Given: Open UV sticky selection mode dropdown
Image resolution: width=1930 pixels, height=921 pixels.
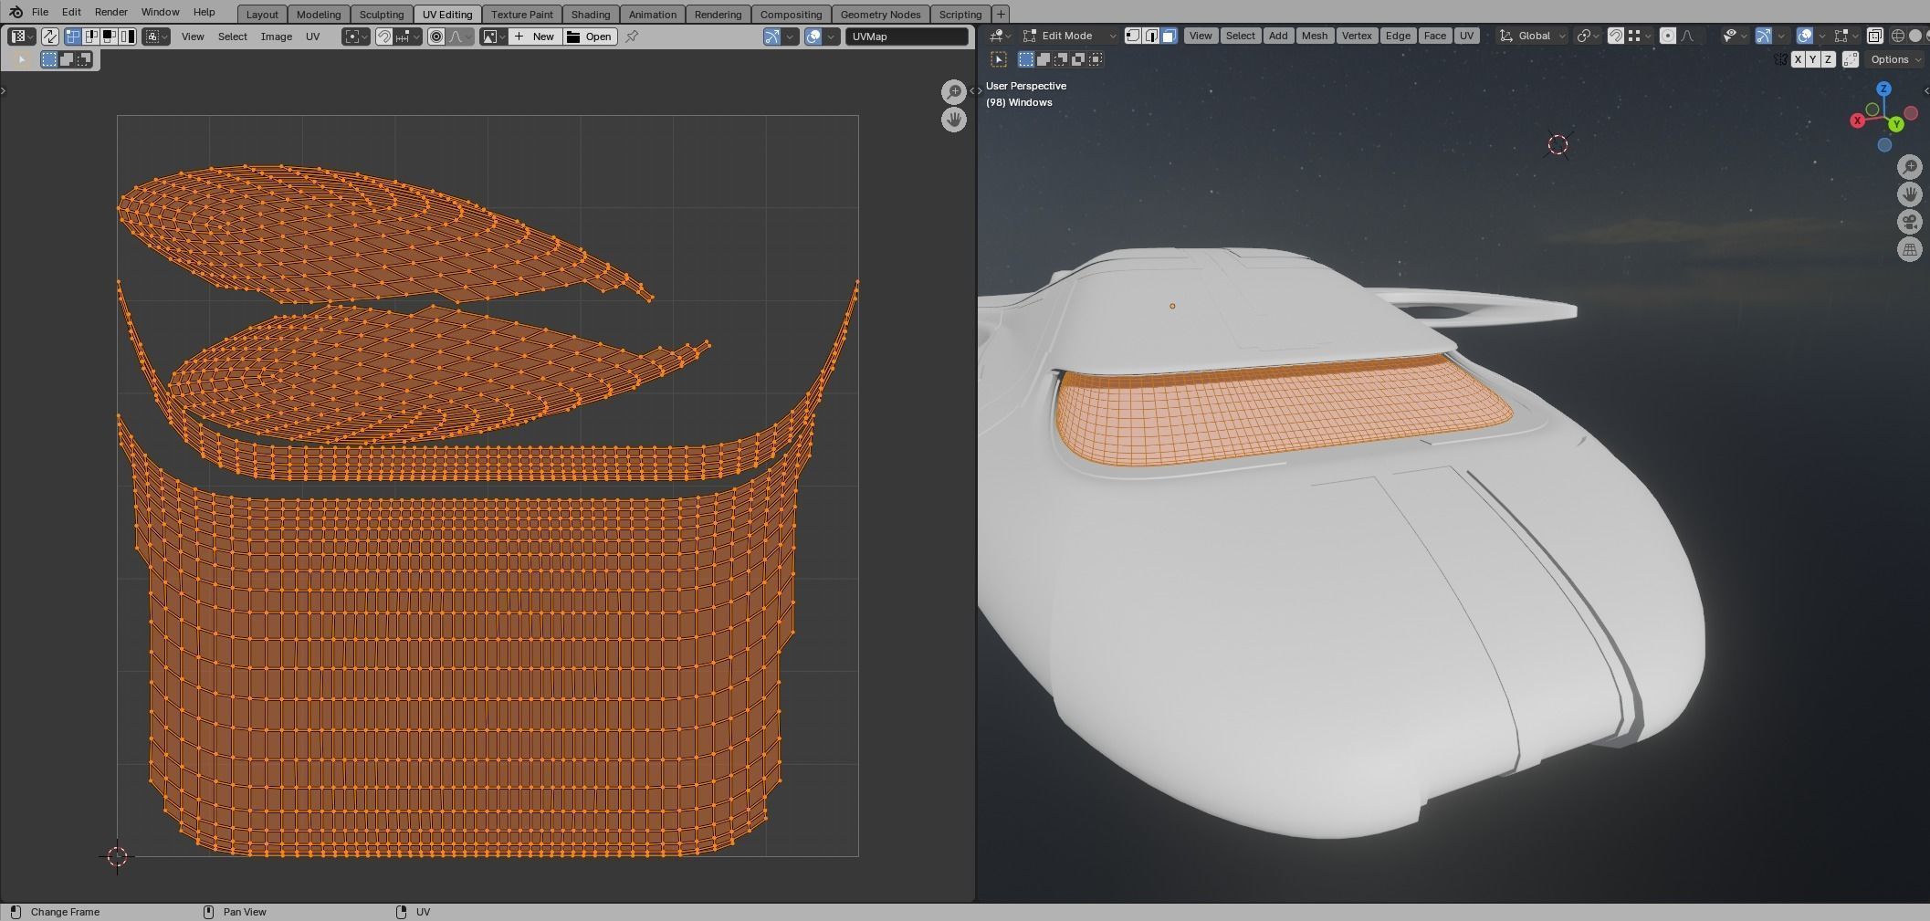Looking at the screenshot, I should click(x=156, y=37).
